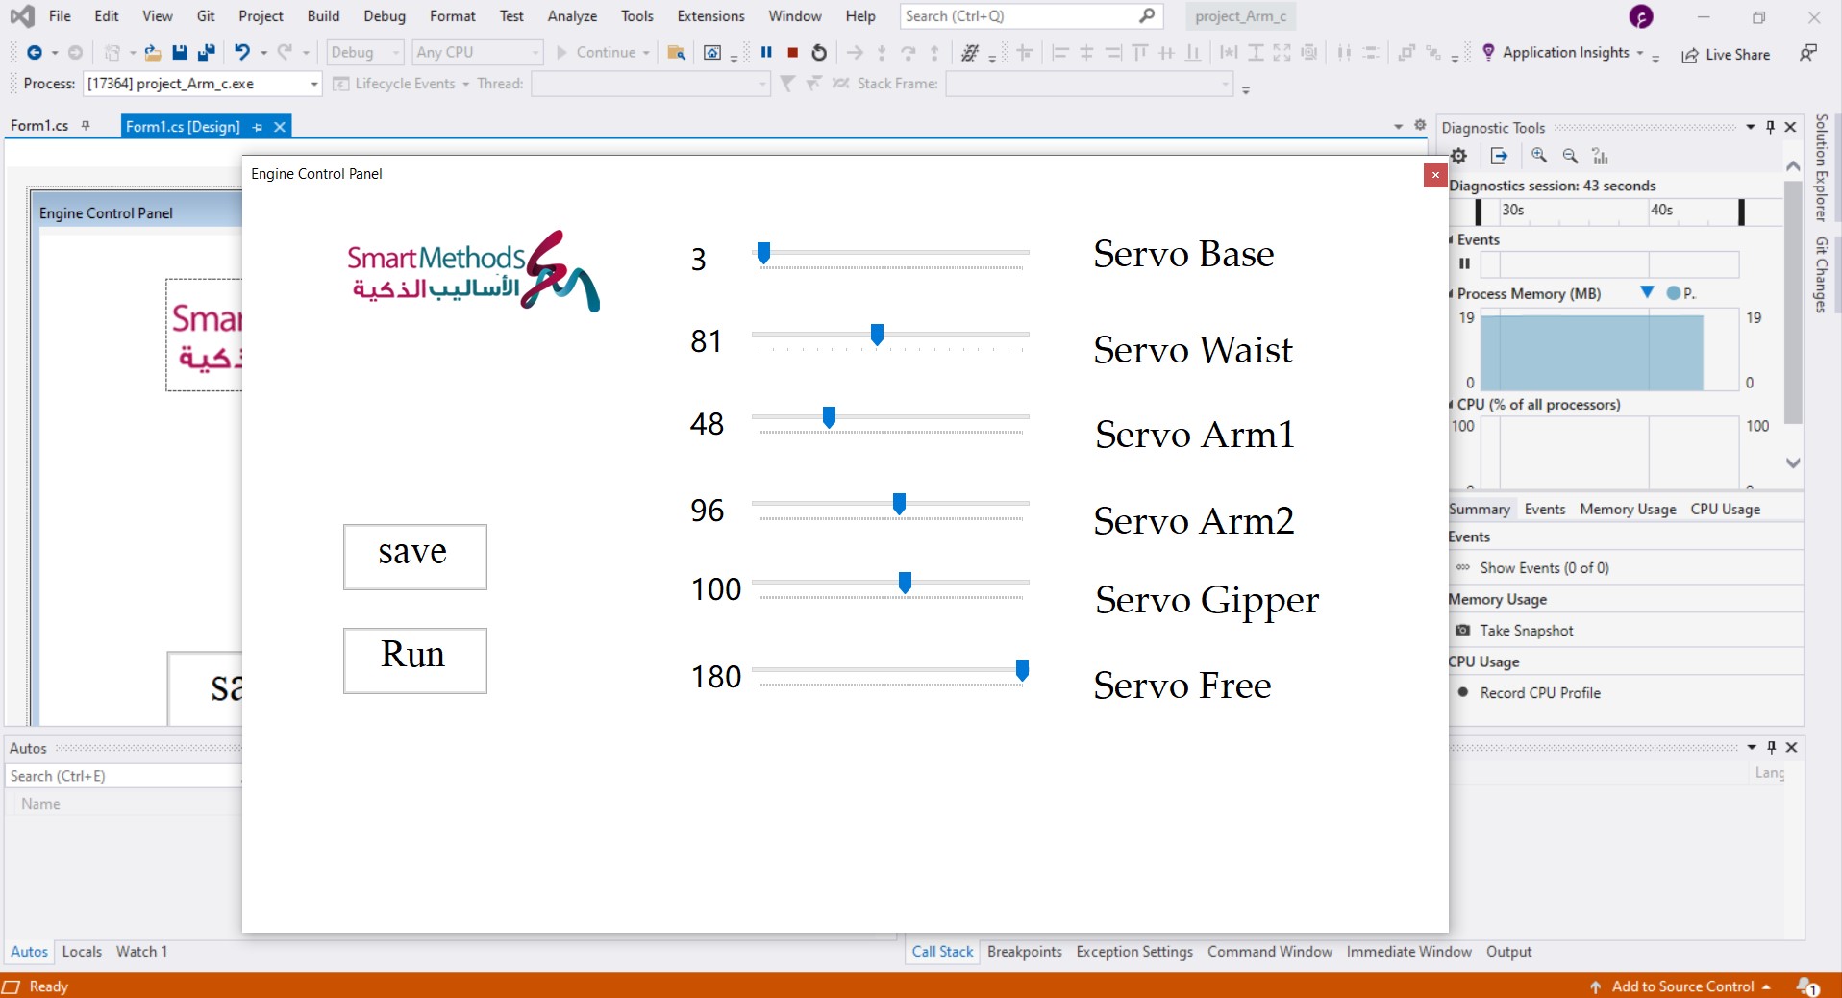Click the Application Insights lightbulb icon
The width and height of the screenshot is (1842, 998).
point(1488,52)
